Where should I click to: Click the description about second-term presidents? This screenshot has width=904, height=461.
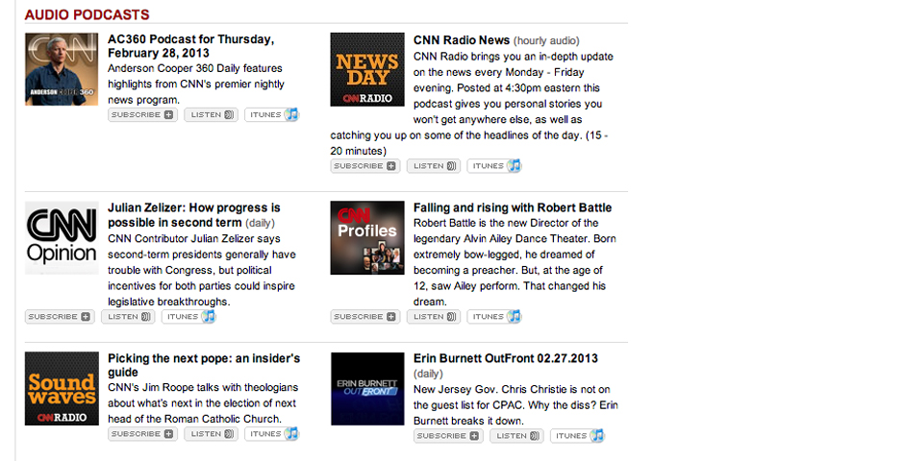tap(202, 270)
